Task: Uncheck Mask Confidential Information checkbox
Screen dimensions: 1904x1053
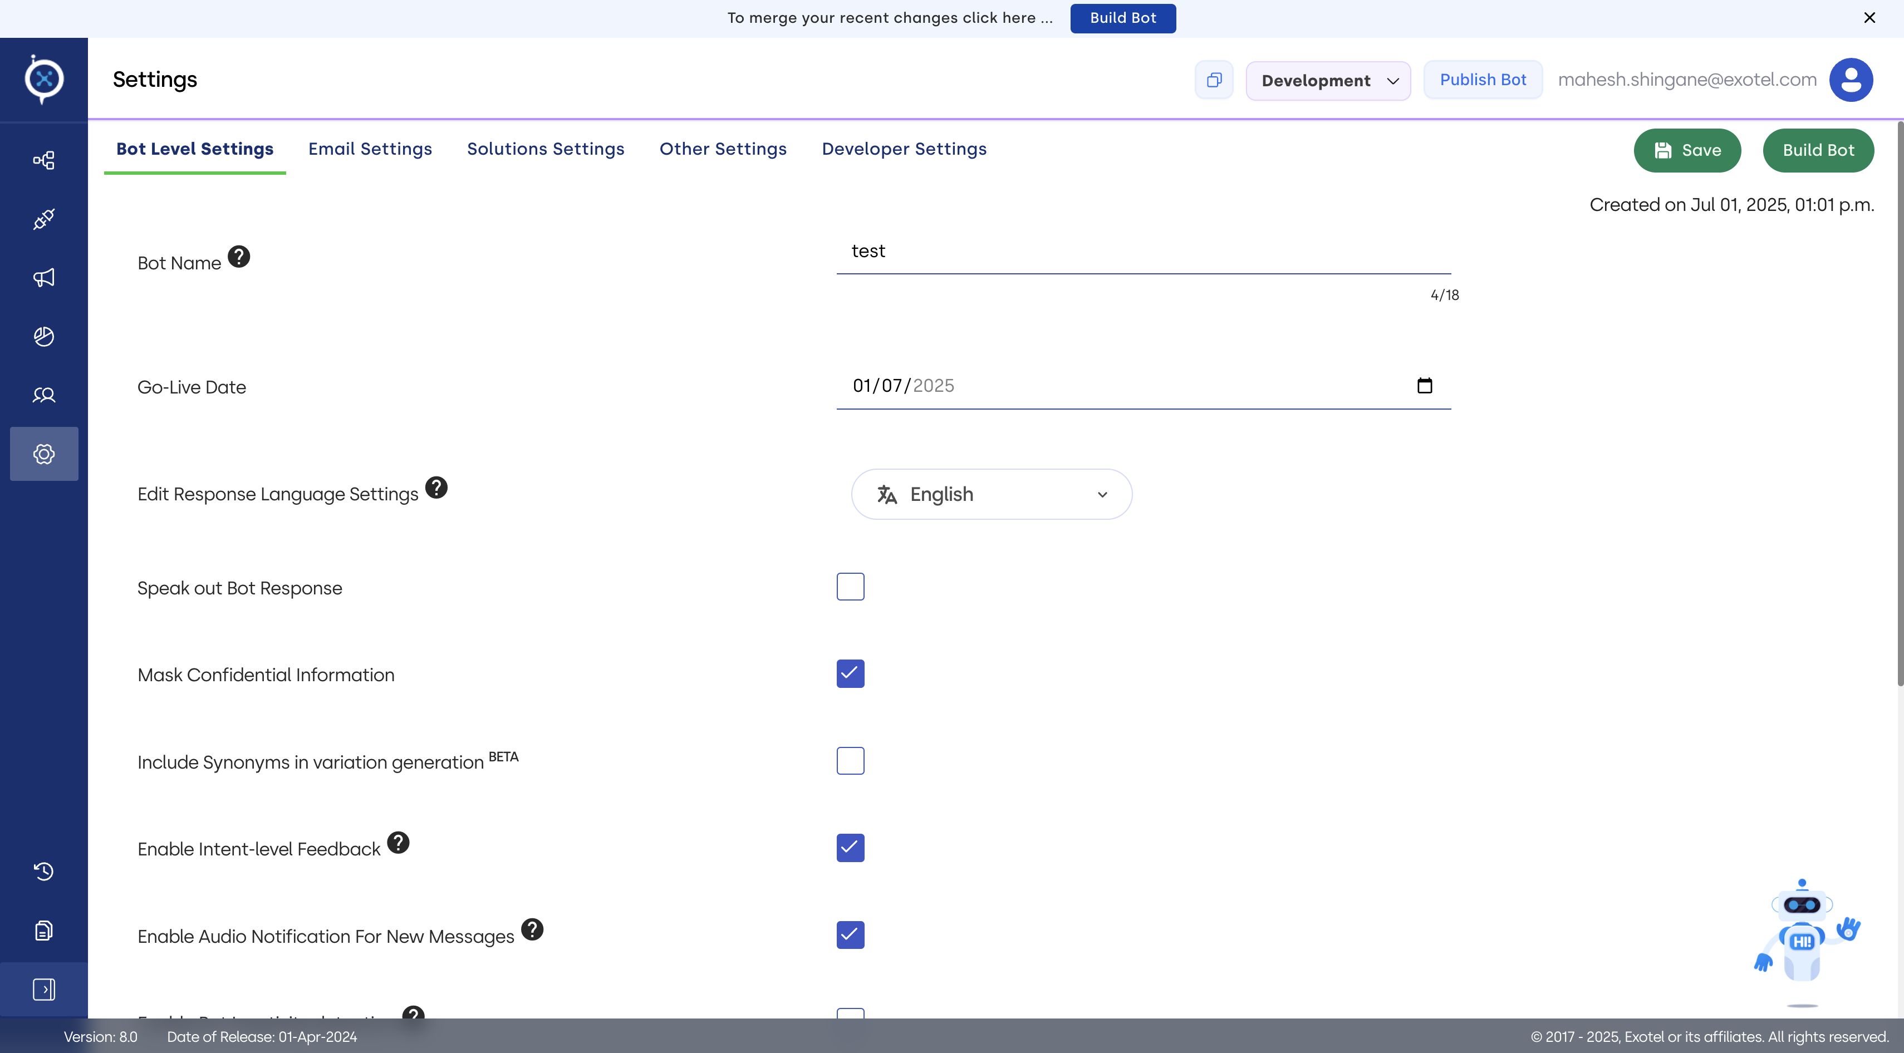Action: (x=850, y=673)
